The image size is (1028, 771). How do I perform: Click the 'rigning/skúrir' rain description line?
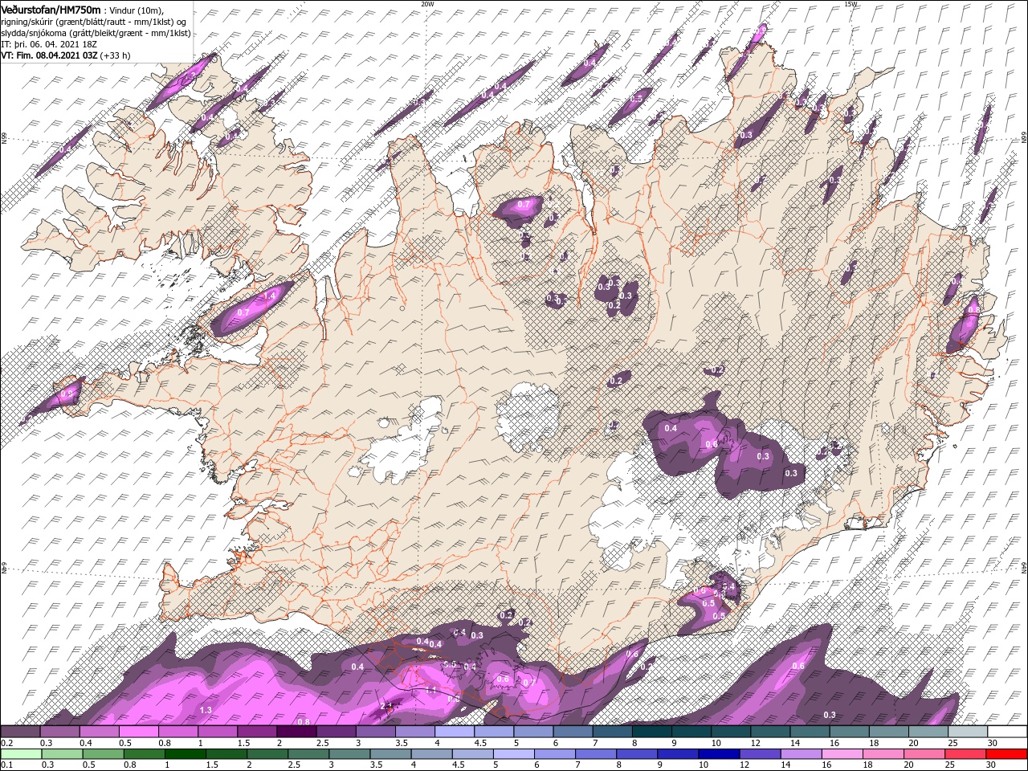(93, 22)
